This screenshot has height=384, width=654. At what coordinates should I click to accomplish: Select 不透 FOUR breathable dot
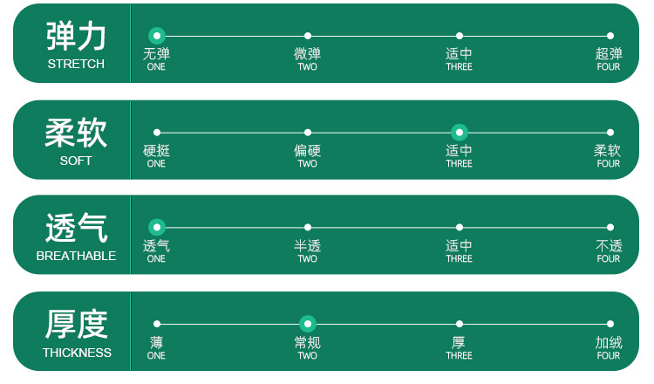(610, 228)
